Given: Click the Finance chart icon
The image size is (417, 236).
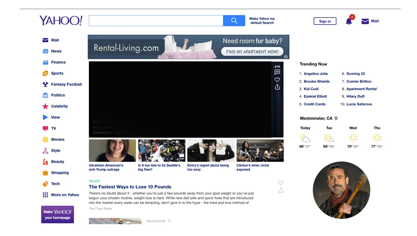Looking at the screenshot, I should click(x=45, y=62).
